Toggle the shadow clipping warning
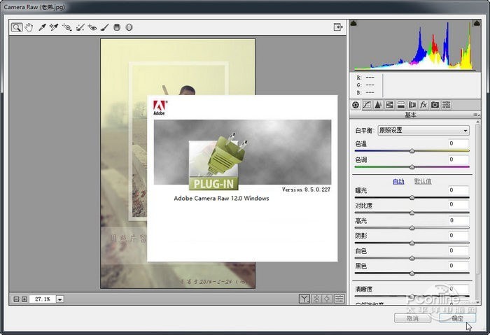 354,24
